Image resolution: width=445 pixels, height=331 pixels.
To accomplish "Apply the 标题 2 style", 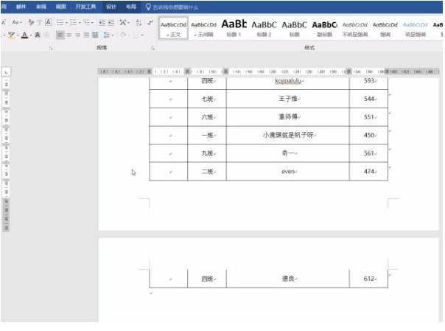I will click(264, 29).
